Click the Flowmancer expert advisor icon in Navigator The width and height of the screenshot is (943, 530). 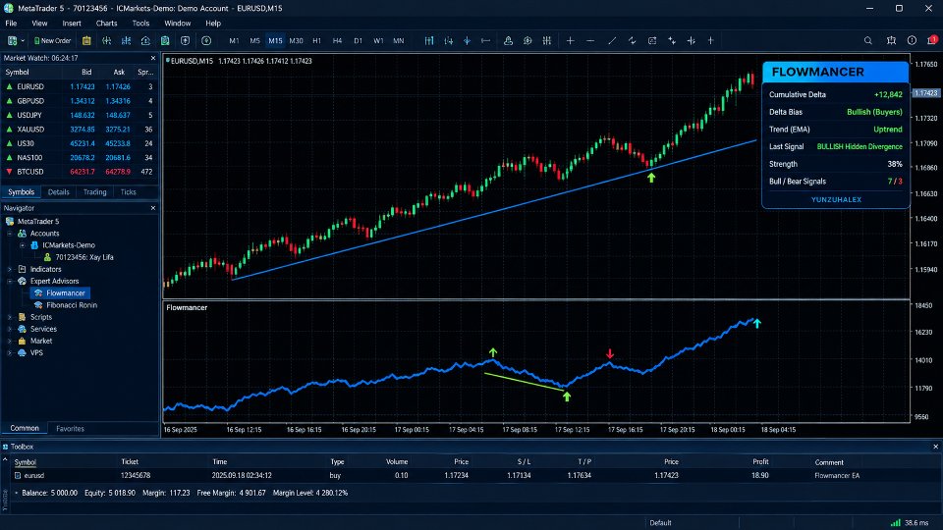point(38,293)
